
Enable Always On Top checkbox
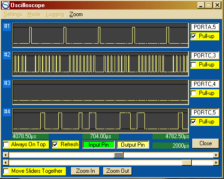(x=6, y=144)
